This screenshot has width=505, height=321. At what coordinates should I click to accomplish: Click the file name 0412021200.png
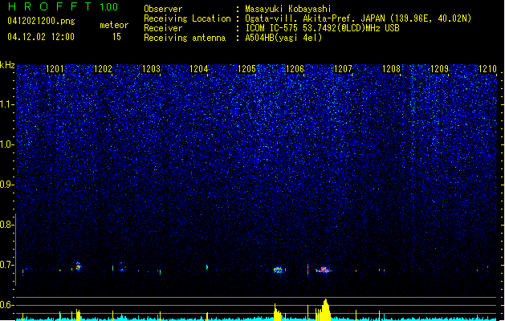point(41,22)
